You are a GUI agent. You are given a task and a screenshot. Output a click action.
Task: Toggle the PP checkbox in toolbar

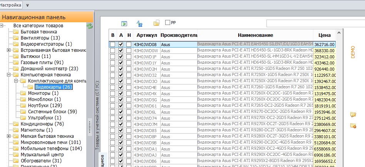(x=167, y=23)
